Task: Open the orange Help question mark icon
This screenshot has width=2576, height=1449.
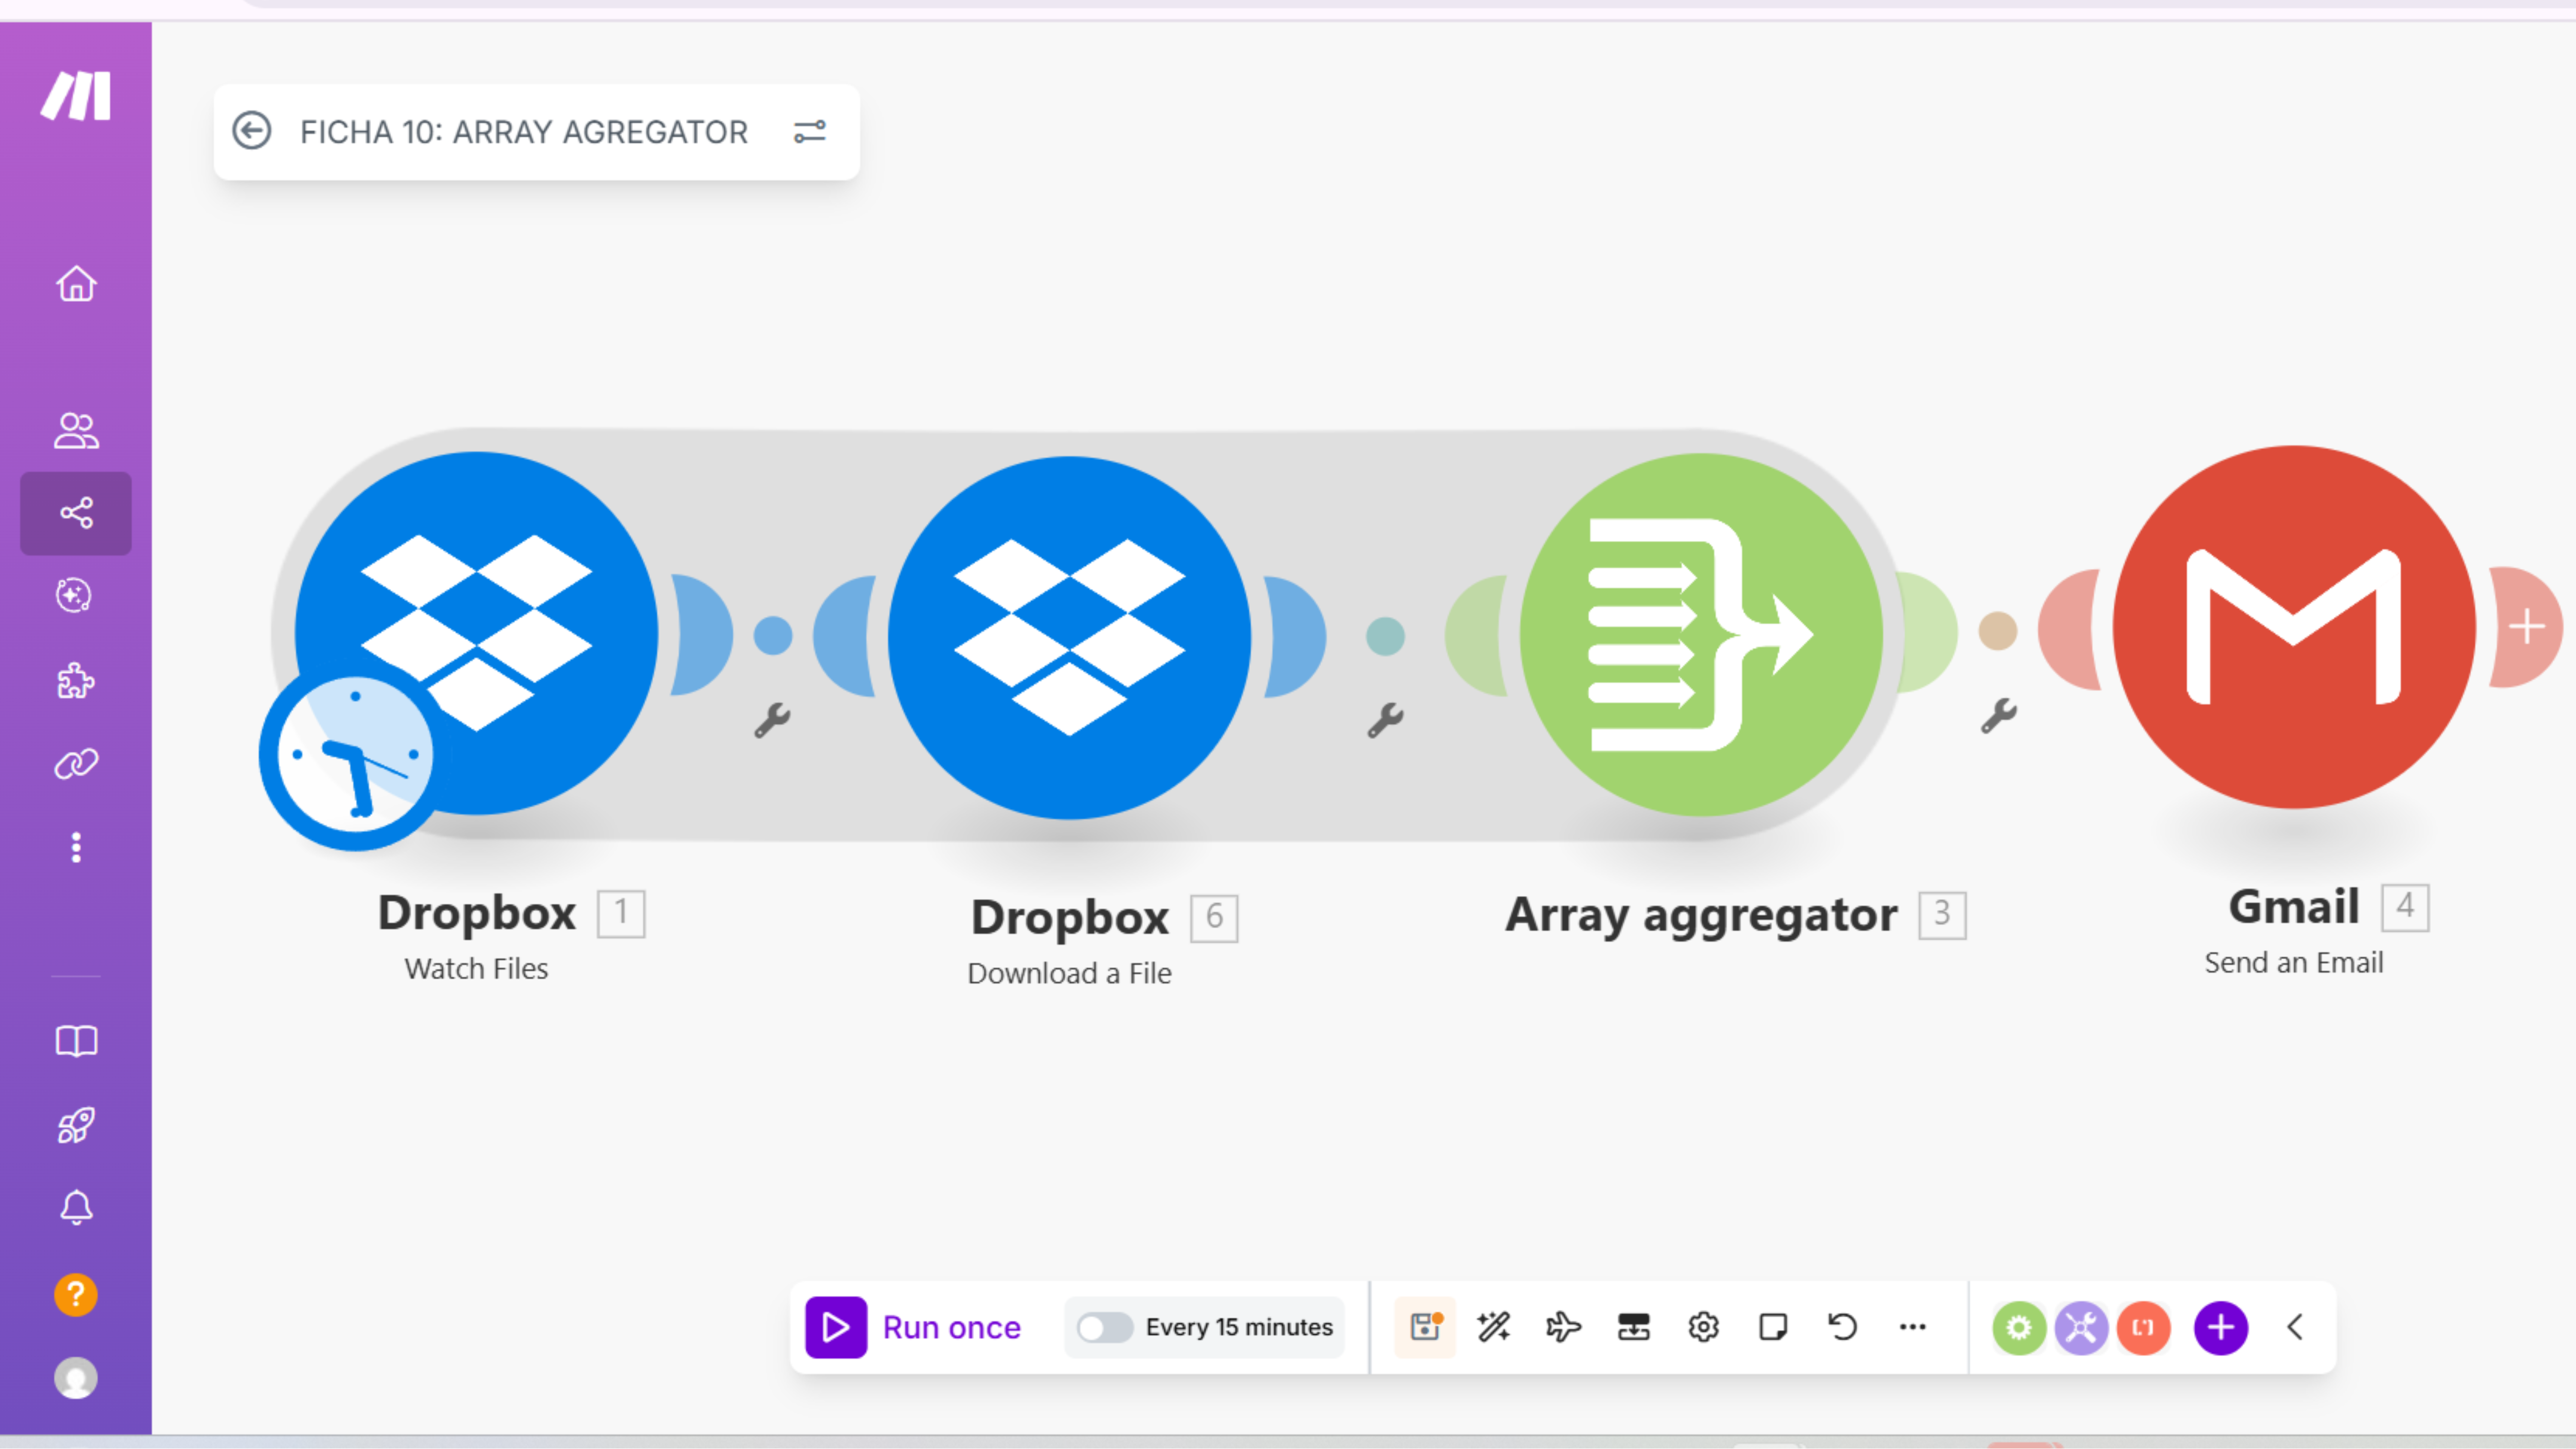Action: coord(76,1295)
